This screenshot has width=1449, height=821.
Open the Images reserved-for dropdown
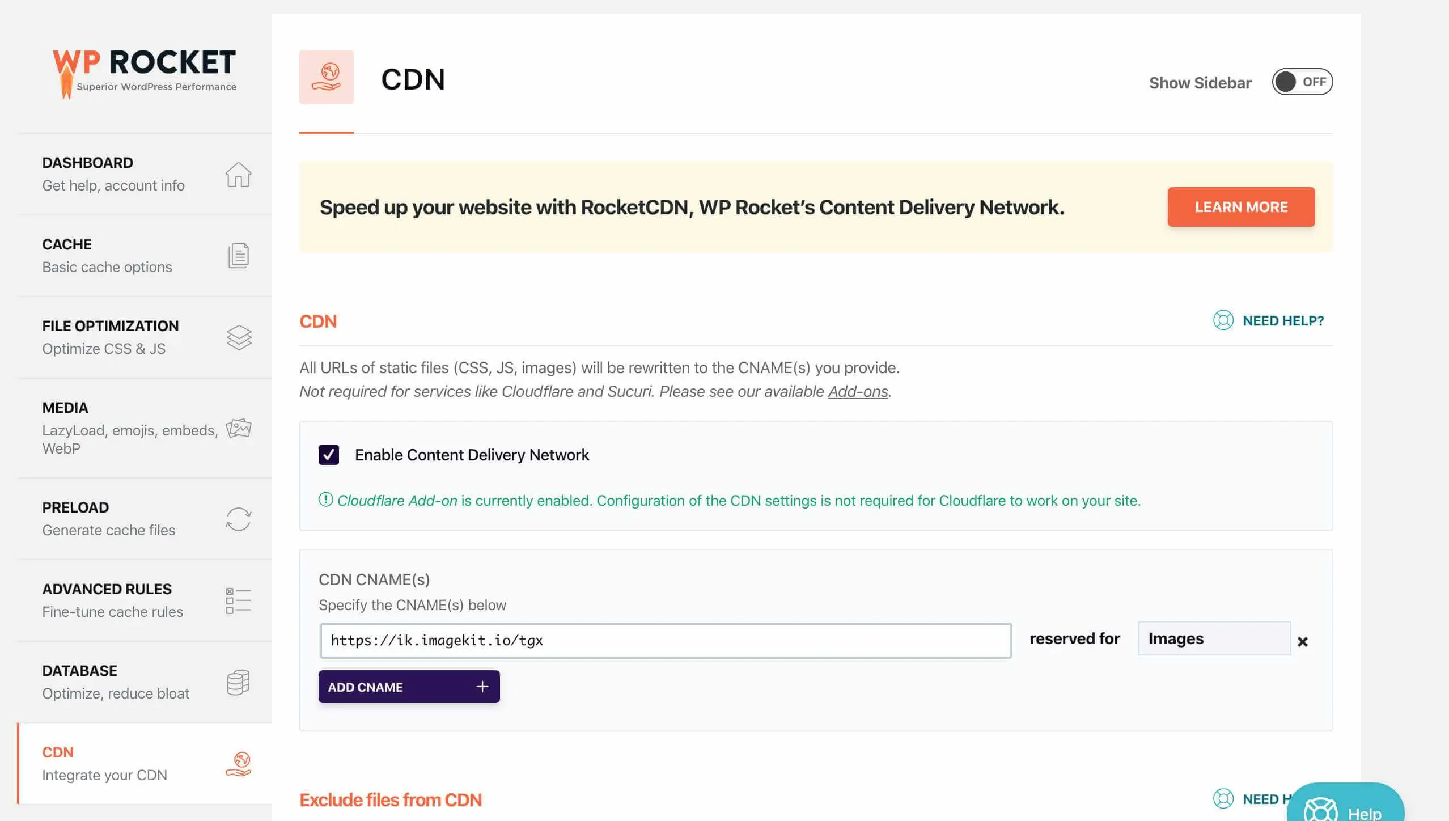(x=1214, y=638)
